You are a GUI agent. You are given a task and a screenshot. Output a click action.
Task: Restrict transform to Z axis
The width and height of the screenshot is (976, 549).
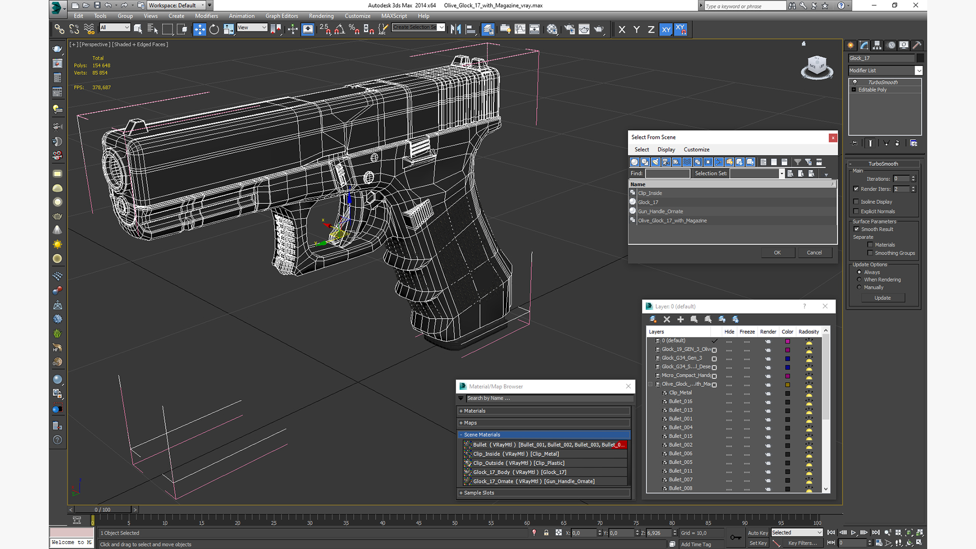pos(651,29)
